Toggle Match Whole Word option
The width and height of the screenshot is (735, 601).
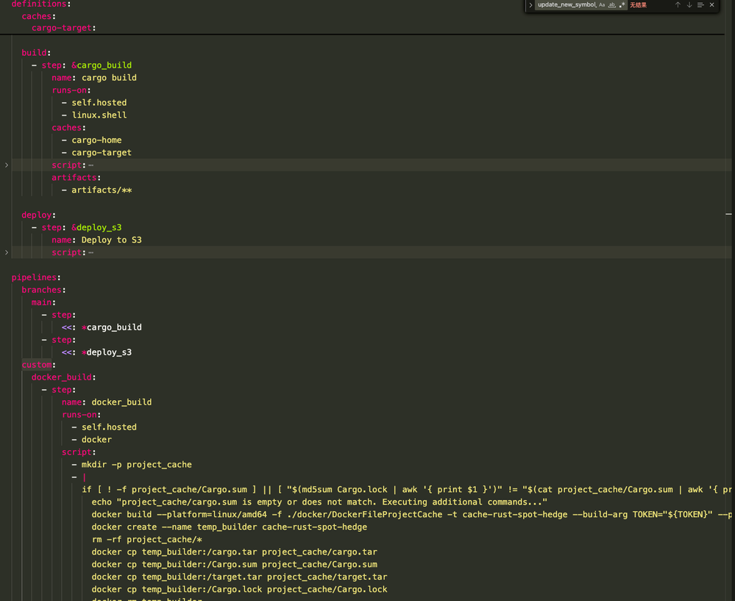coord(611,5)
